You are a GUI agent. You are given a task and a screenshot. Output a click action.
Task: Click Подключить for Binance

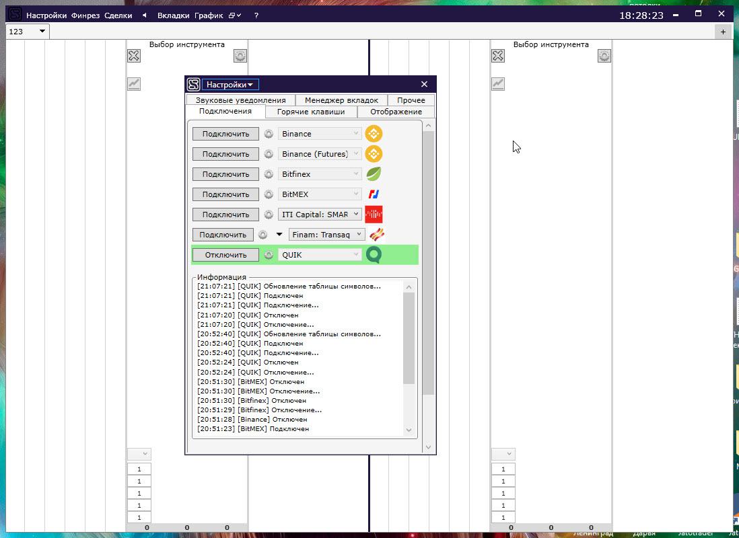coord(225,134)
